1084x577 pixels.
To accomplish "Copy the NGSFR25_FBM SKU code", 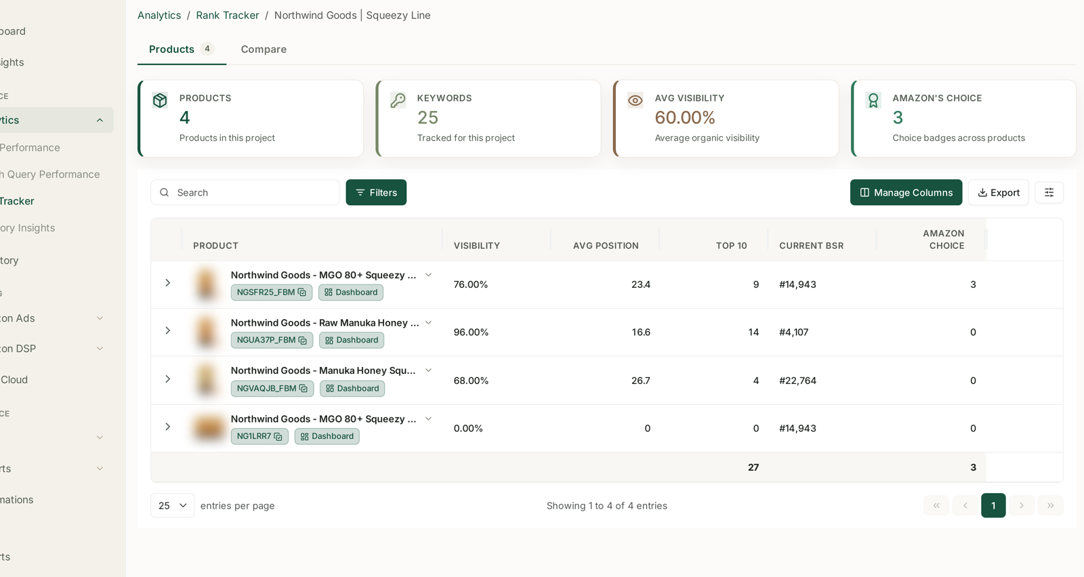I will click(302, 293).
